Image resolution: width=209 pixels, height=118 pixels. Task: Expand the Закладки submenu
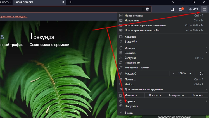(x=163, y=53)
